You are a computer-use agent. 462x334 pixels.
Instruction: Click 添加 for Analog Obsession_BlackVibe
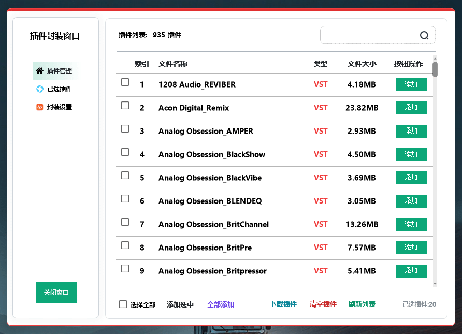pos(411,178)
